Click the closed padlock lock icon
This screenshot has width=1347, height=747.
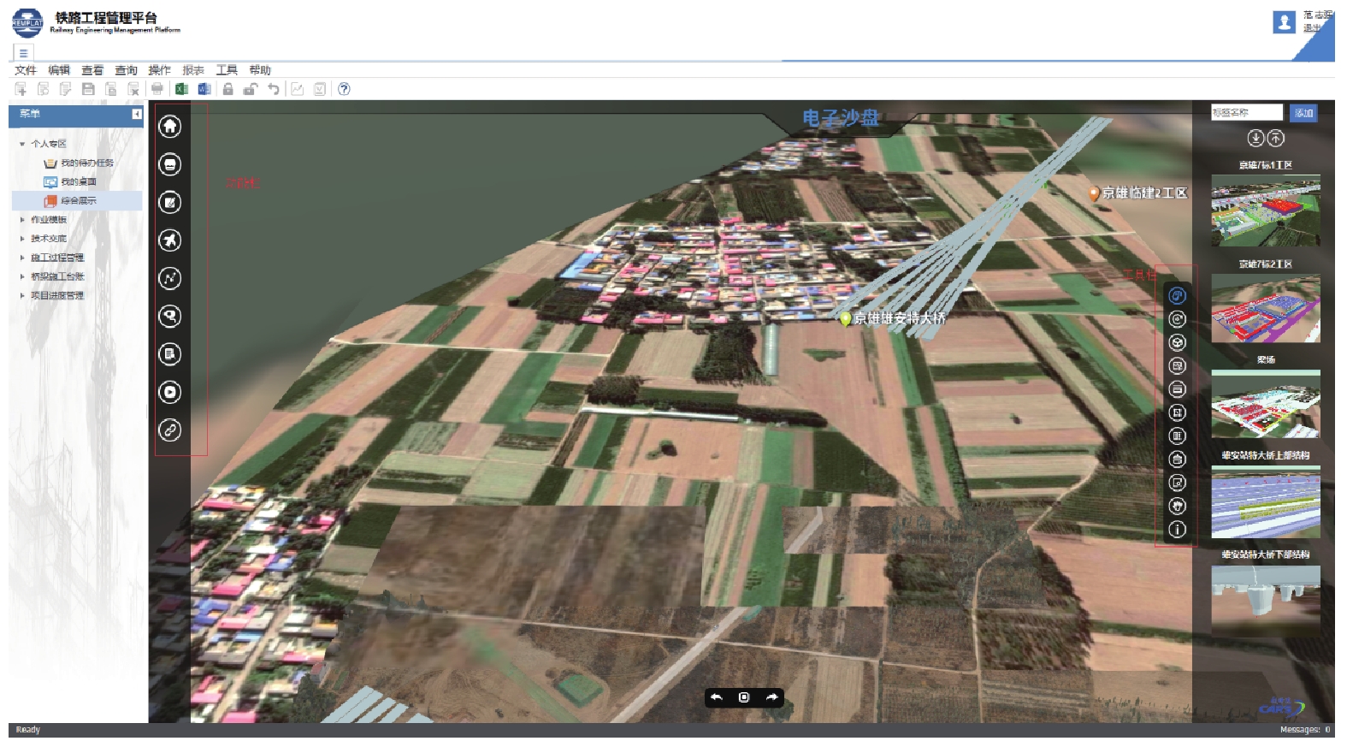(228, 89)
